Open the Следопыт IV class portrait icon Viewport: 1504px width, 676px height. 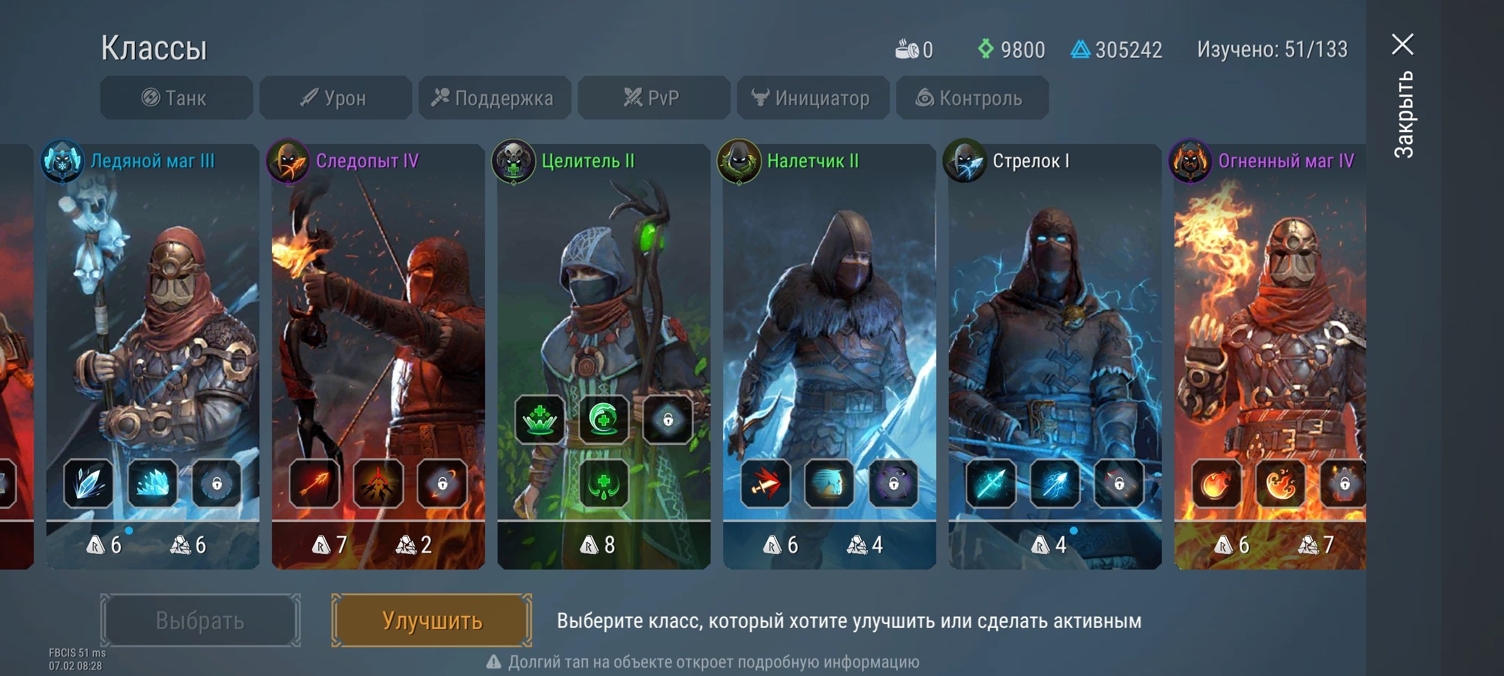pos(288,161)
